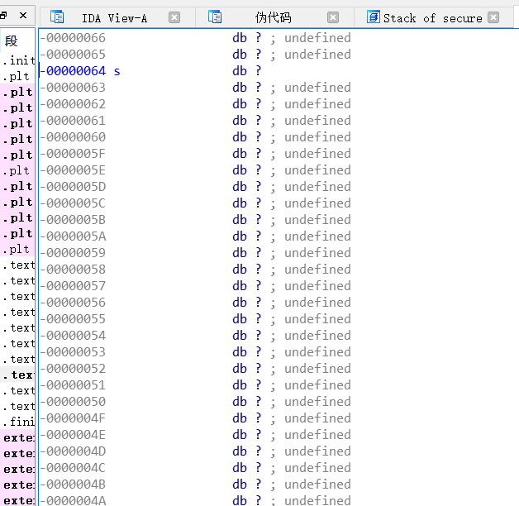Click stack offset -00000066 line
The image size is (519, 506).
click(x=74, y=38)
